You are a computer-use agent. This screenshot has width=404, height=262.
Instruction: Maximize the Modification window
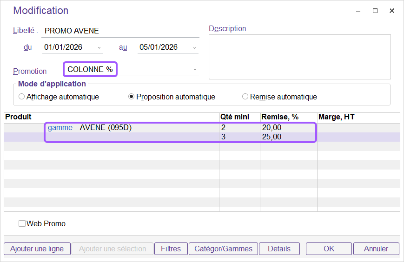[375, 11]
